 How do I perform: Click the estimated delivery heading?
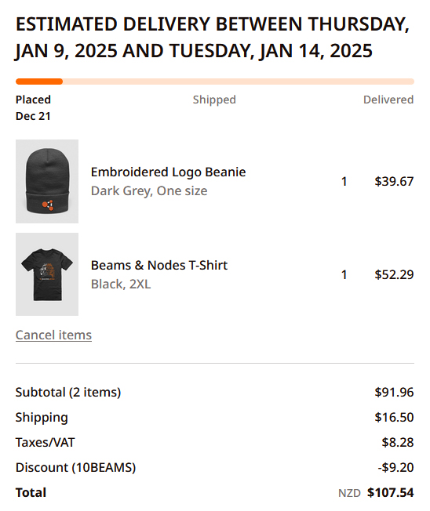pyautogui.click(x=213, y=38)
